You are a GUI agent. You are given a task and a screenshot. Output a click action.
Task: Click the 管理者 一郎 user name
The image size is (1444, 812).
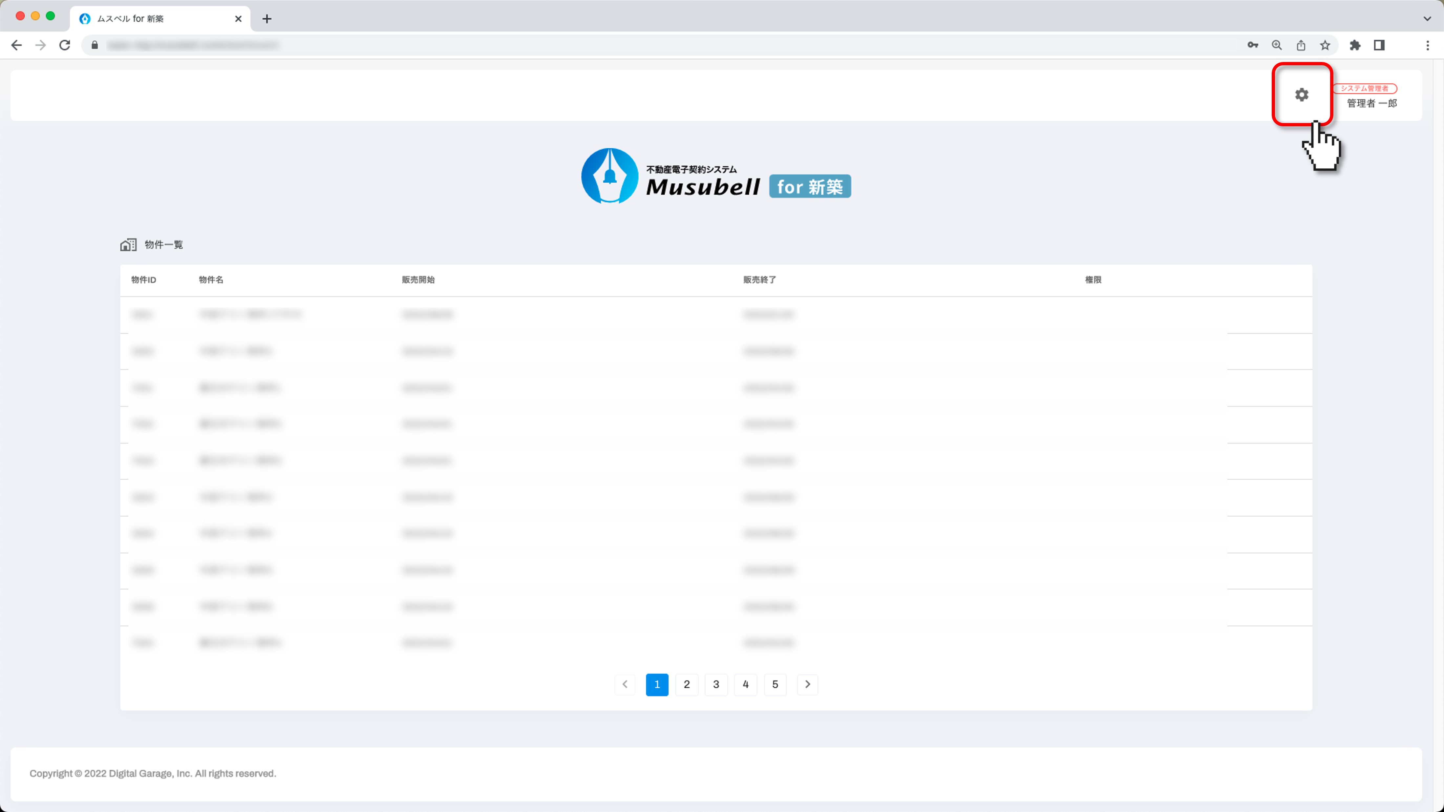tap(1371, 103)
